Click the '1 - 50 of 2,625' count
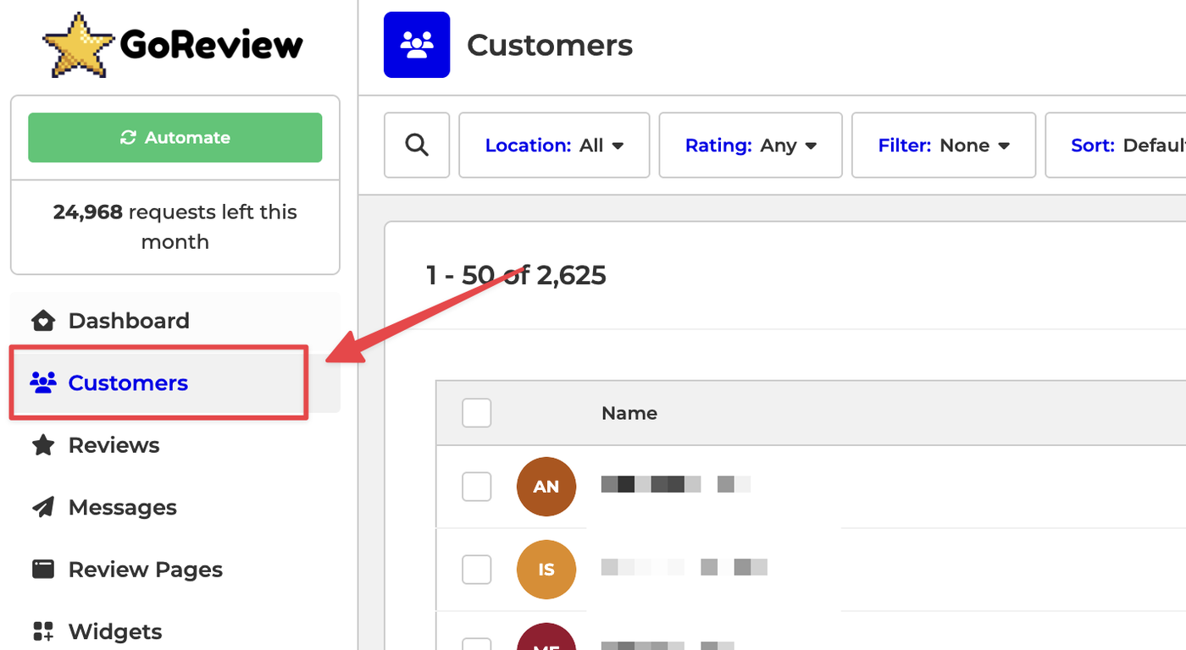Screen dimensions: 1186x650 pyautogui.click(x=516, y=275)
